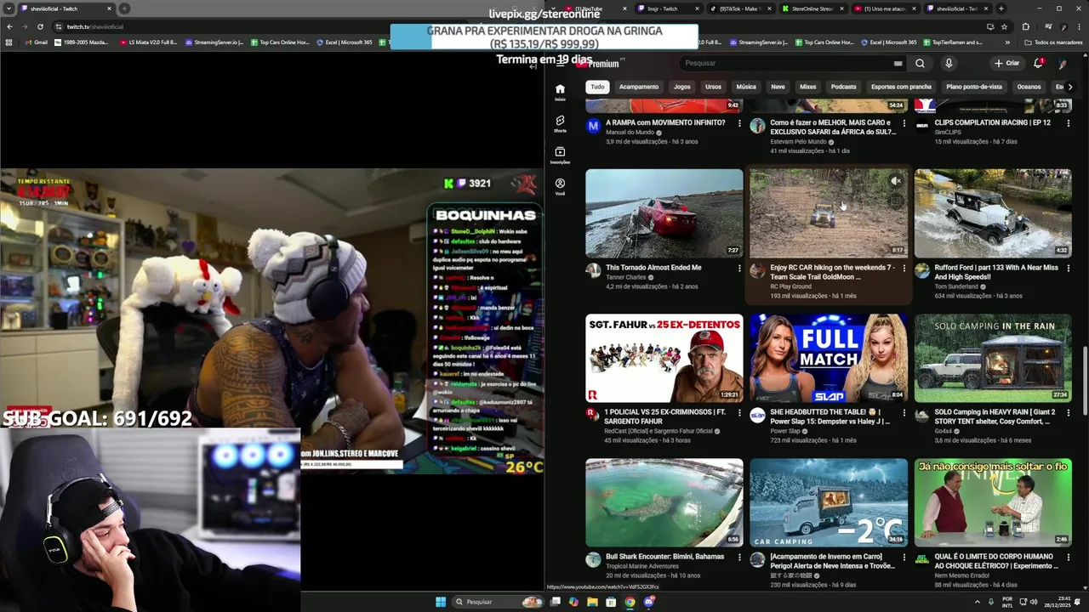Open Tom Sunderland channel link
The image size is (1089, 612).
(957, 286)
